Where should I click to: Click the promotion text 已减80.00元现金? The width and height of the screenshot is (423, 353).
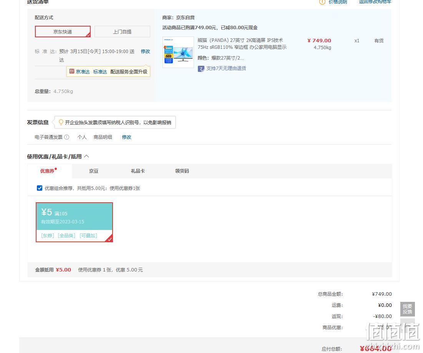(239, 28)
